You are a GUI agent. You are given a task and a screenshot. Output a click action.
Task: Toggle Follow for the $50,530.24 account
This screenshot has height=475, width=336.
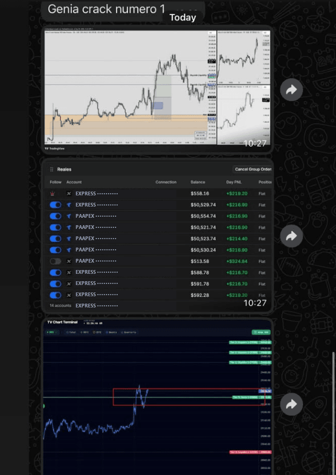point(55,250)
